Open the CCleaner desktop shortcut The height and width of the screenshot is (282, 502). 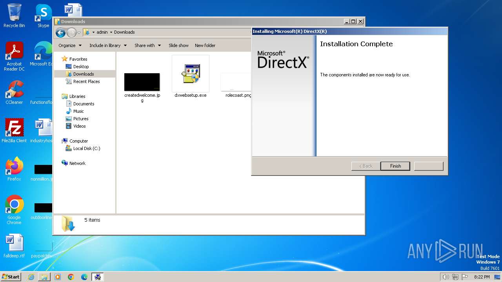pyautogui.click(x=14, y=92)
